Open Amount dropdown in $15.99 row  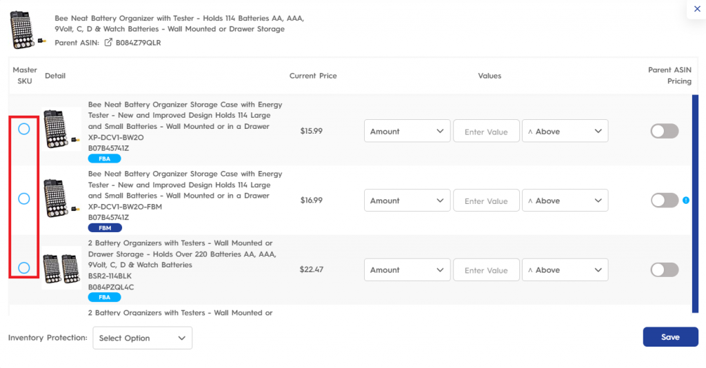click(x=407, y=131)
